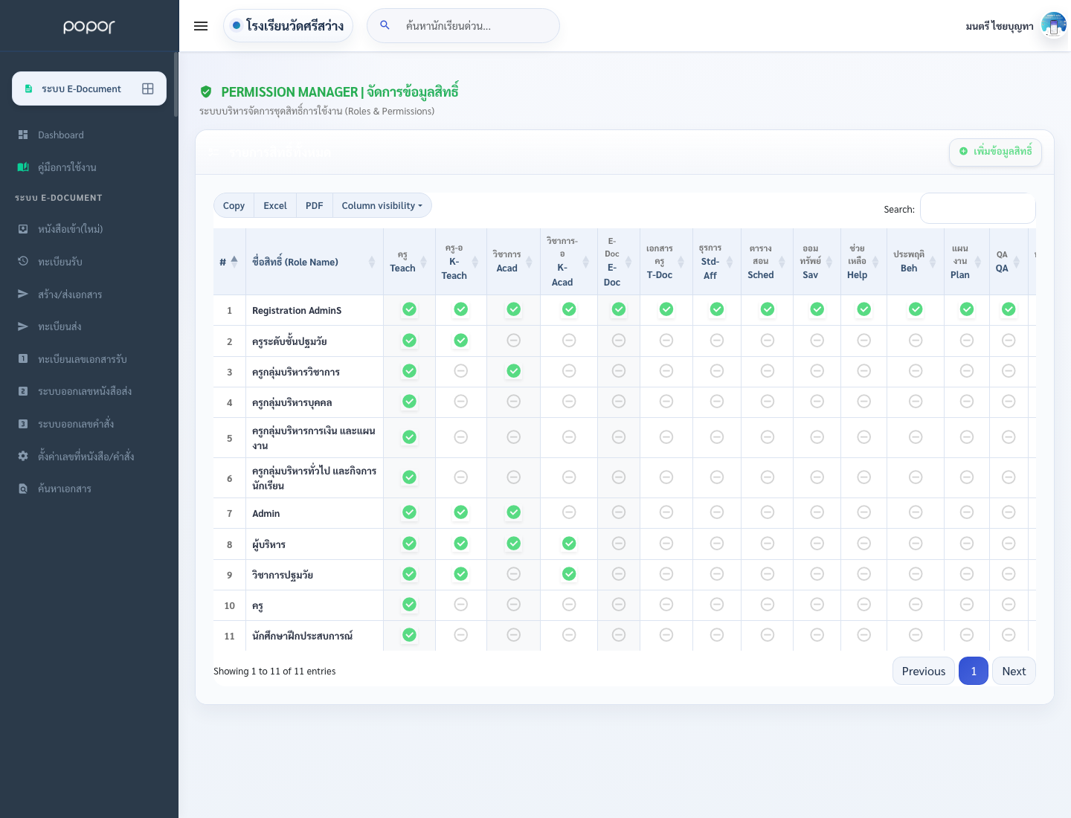This screenshot has width=1071, height=818.
Task: Open ตั้งค่าเลขที่หนังสือ/คำสั่ง gear icon
Action: (23, 456)
